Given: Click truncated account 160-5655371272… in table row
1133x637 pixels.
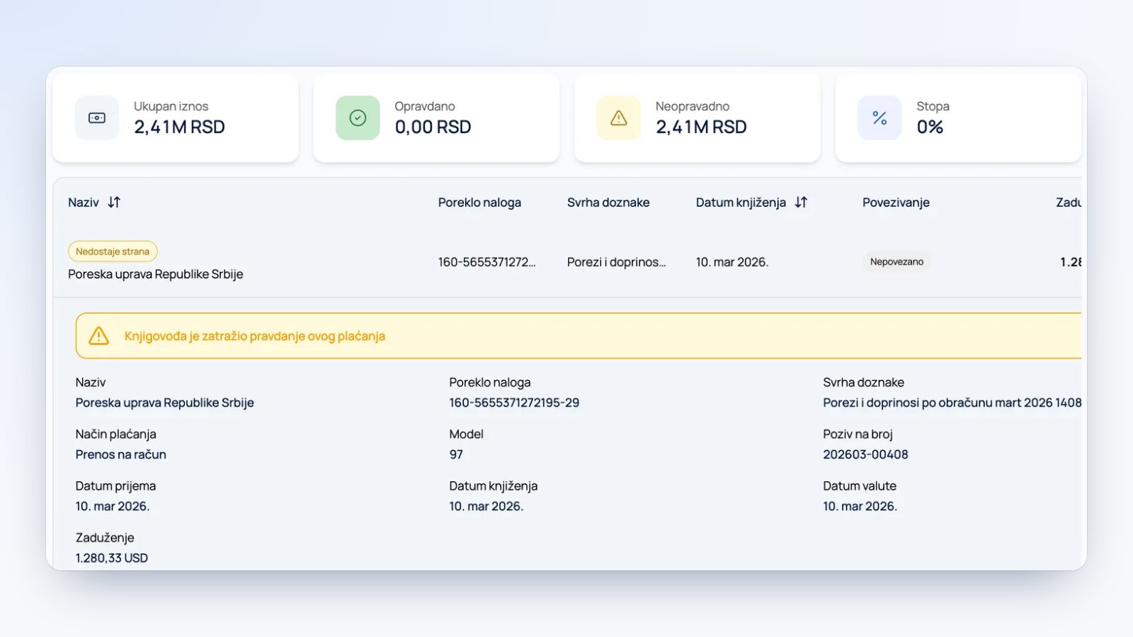Looking at the screenshot, I should (486, 262).
